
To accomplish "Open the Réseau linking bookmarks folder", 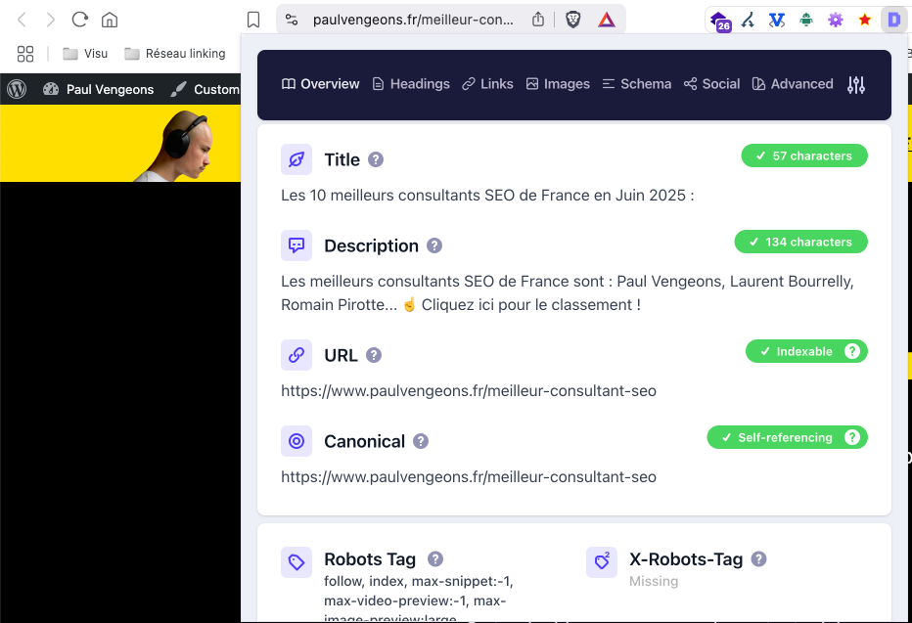I will 175,54.
